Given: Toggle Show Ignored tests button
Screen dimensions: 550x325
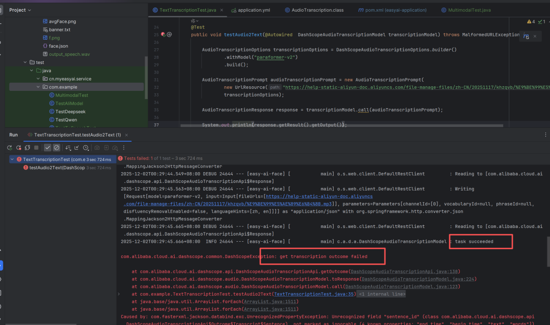Looking at the screenshot, I should pos(57,147).
